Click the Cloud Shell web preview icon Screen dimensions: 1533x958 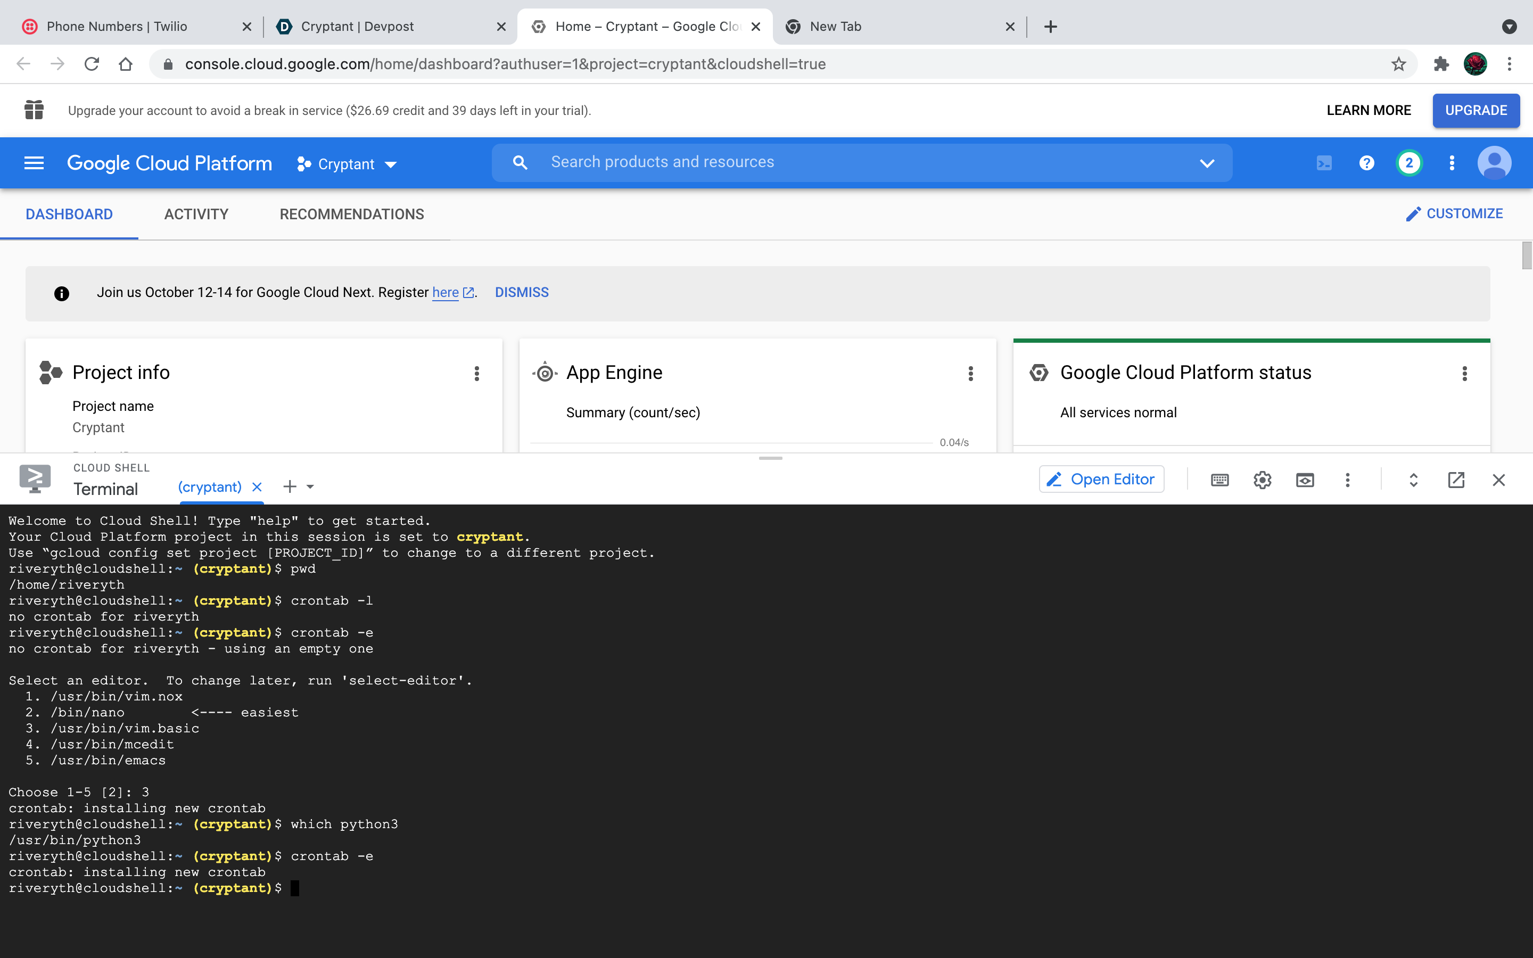(x=1304, y=480)
